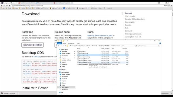Open Bootstrap ported from Less to Sass link

pos(100,36)
